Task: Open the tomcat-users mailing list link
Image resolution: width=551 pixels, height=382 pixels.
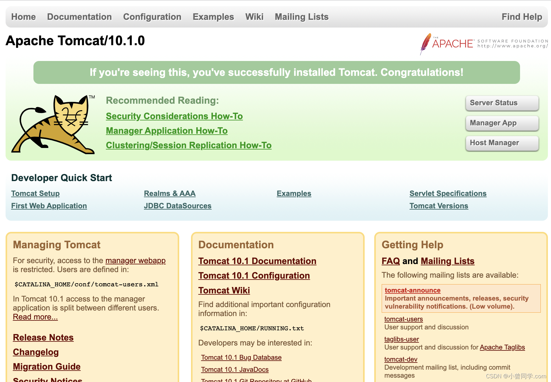Action: [404, 319]
